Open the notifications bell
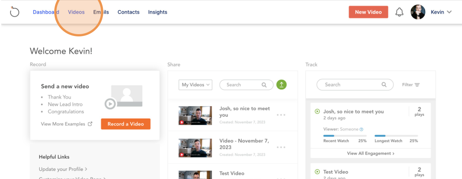 click(399, 12)
